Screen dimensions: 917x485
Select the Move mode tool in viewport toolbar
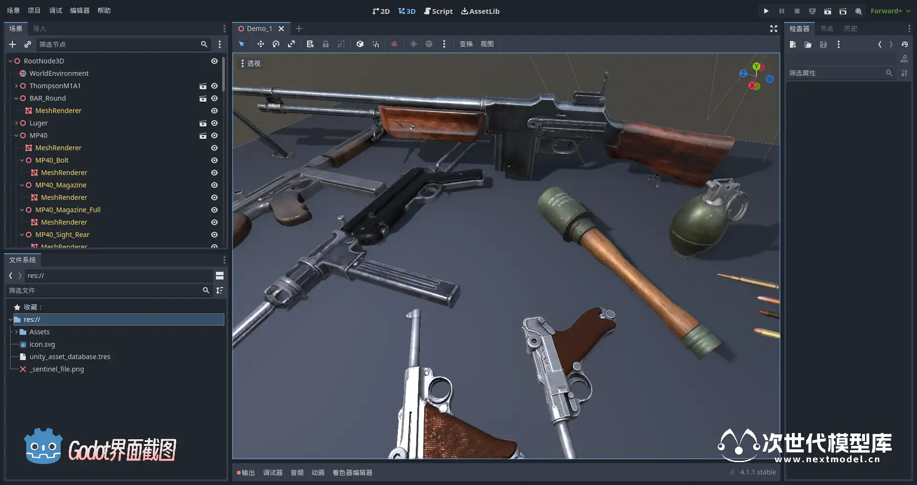tap(260, 44)
